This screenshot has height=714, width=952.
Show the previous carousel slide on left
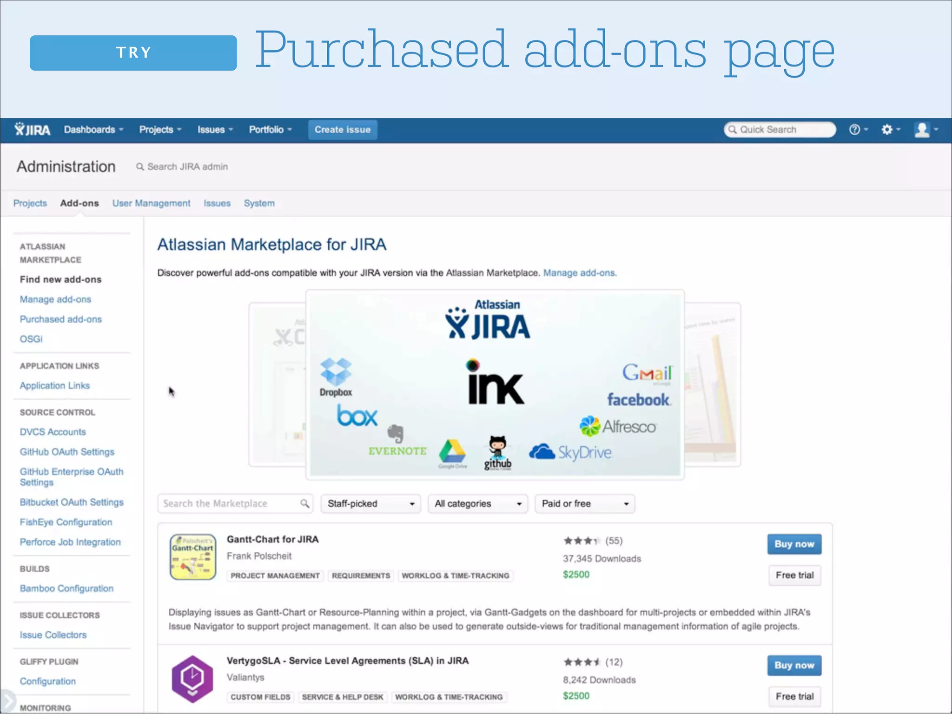pos(277,384)
